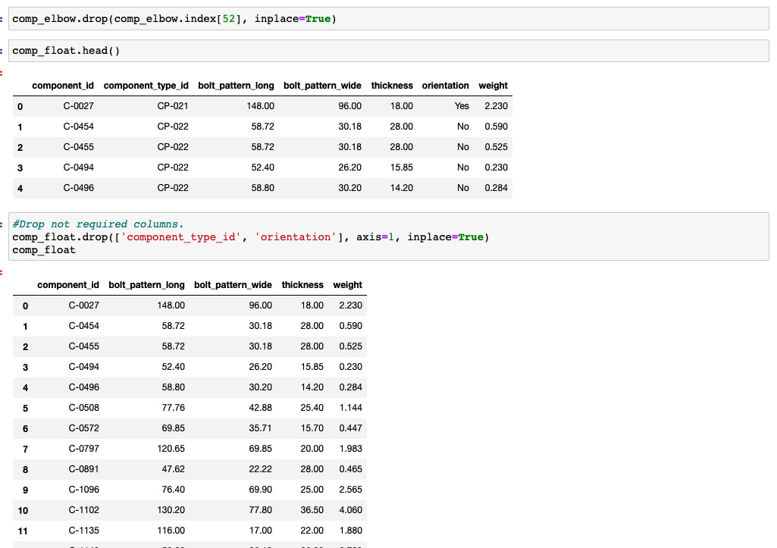Click the 120.65 bolt_pattern_long value

click(171, 449)
